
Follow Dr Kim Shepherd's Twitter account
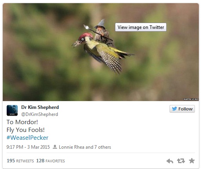point(182,109)
